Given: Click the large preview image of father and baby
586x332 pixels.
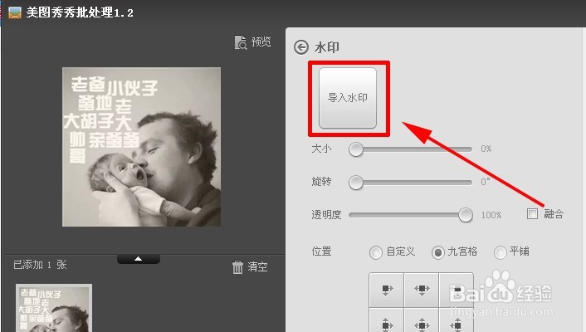Looking at the screenshot, I should [141, 147].
